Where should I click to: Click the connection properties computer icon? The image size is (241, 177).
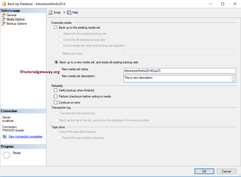pyautogui.click(x=5, y=136)
